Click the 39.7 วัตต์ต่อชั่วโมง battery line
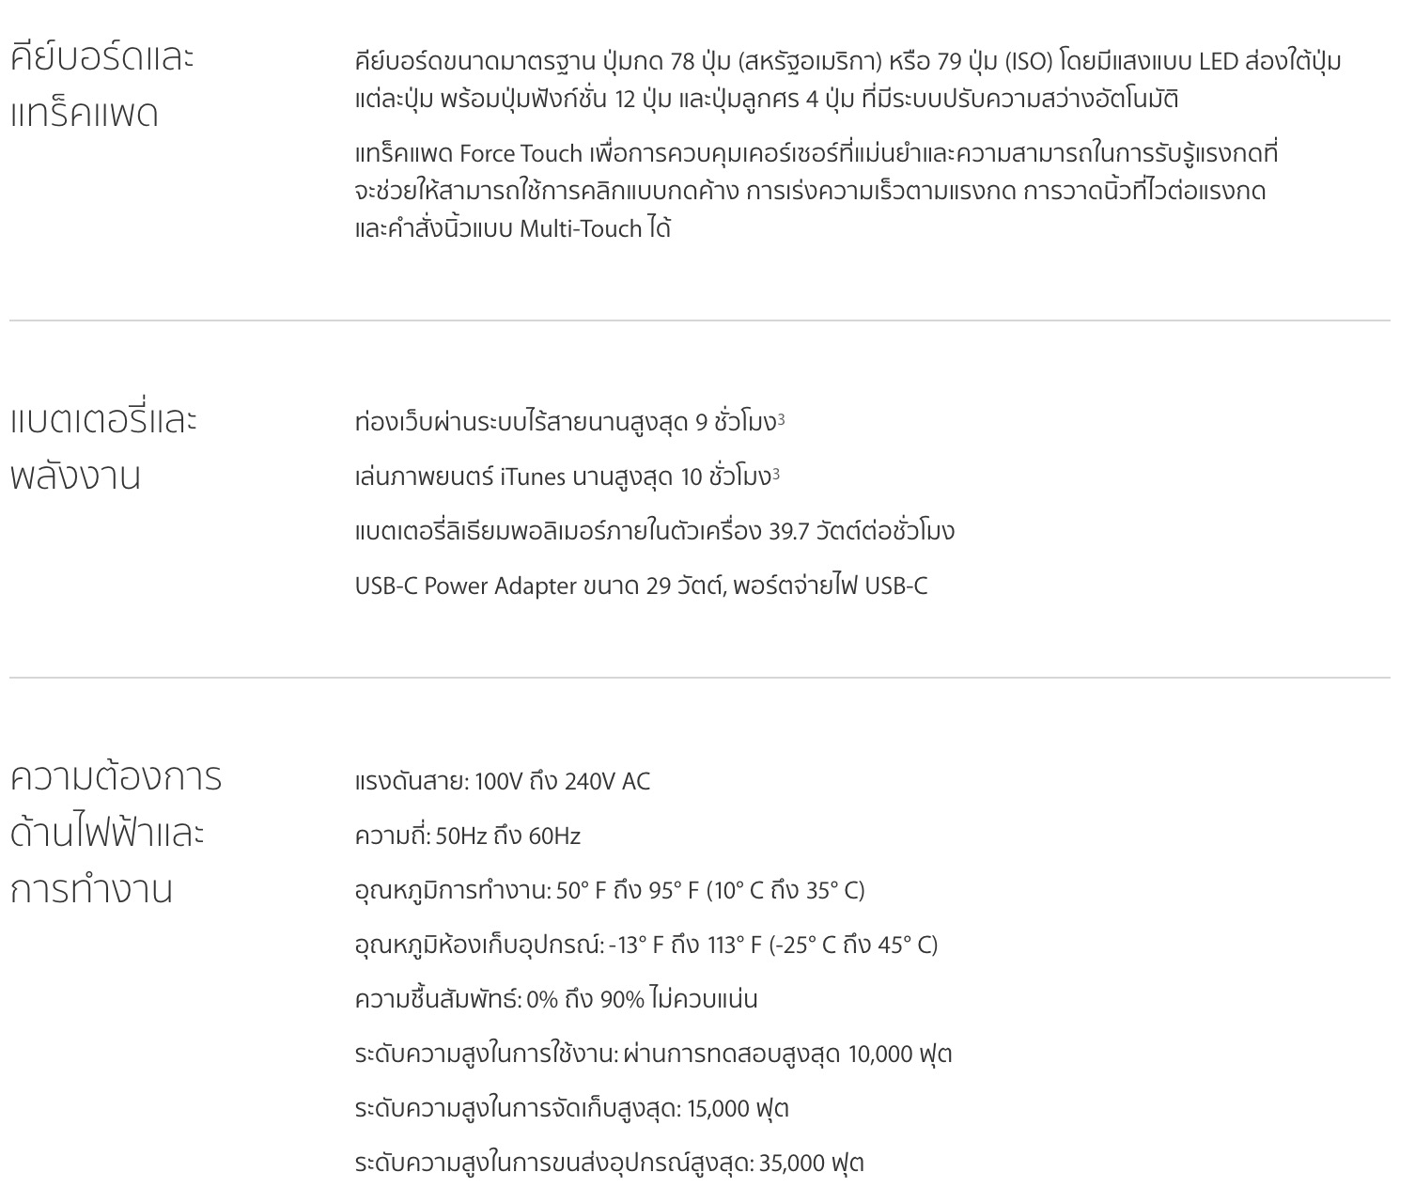The height and width of the screenshot is (1188, 1415). tap(654, 532)
